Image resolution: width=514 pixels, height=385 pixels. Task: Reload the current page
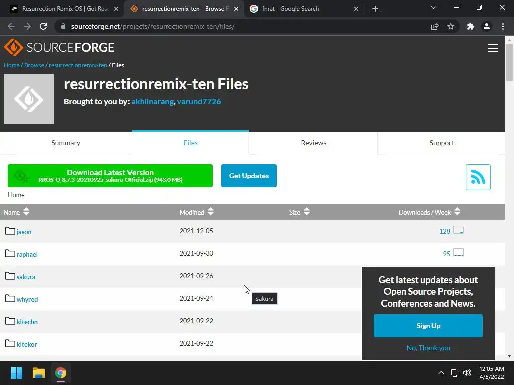click(43, 26)
